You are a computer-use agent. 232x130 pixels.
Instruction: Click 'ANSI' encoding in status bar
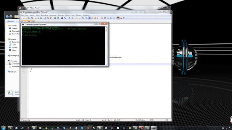click(x=152, y=120)
